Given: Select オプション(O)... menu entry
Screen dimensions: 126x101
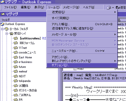Looking at the screenshot, I should pos(82,65).
